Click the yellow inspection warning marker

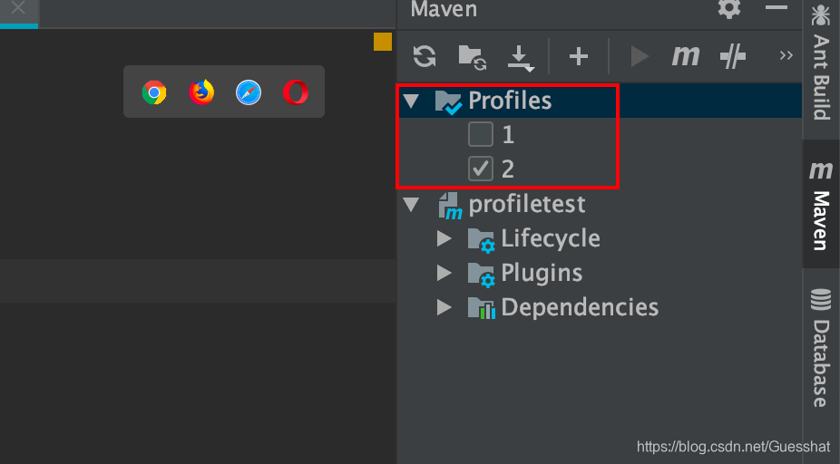[x=383, y=42]
